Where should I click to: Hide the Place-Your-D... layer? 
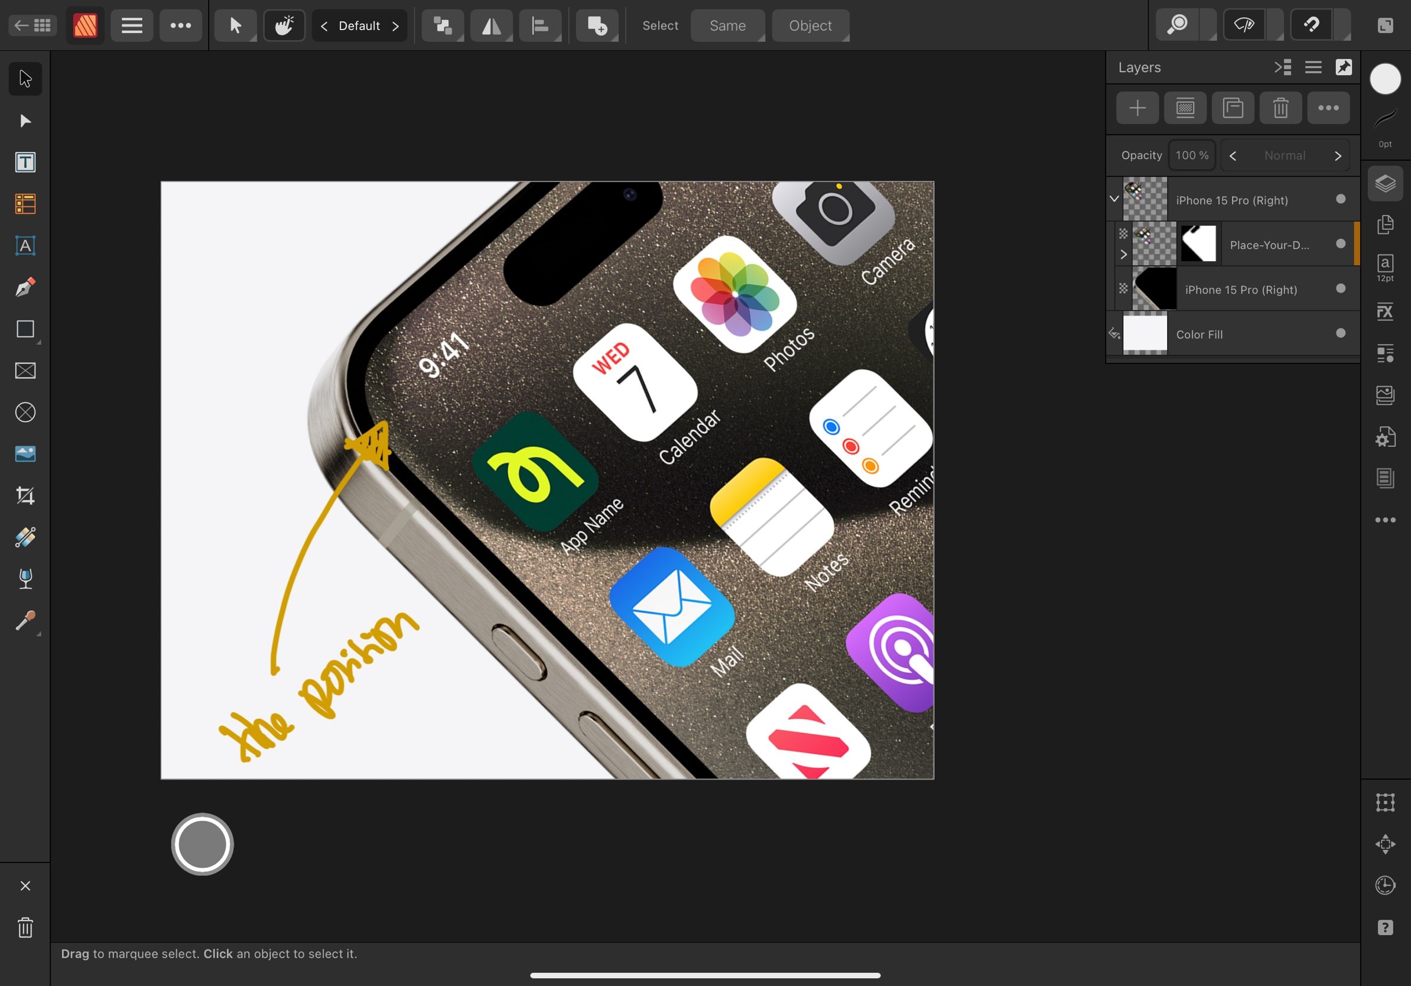(1341, 244)
